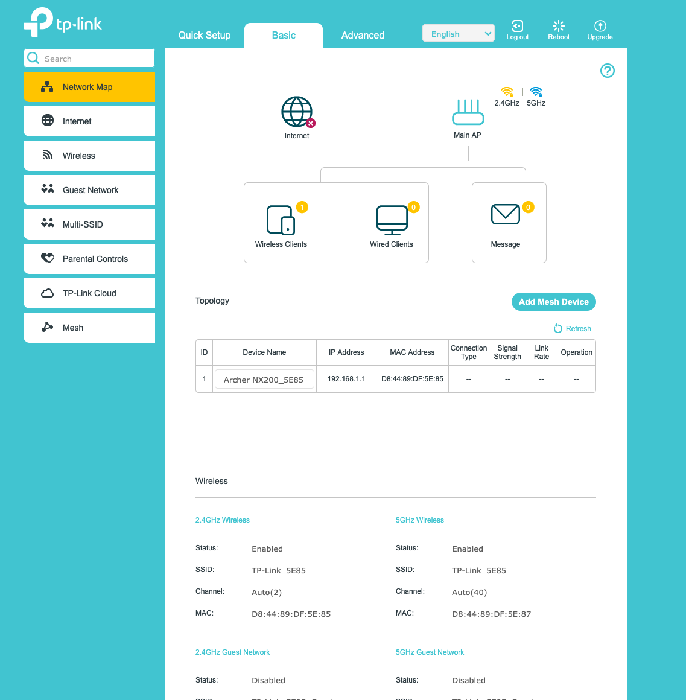
Task: Refresh the topology table
Action: (x=572, y=328)
